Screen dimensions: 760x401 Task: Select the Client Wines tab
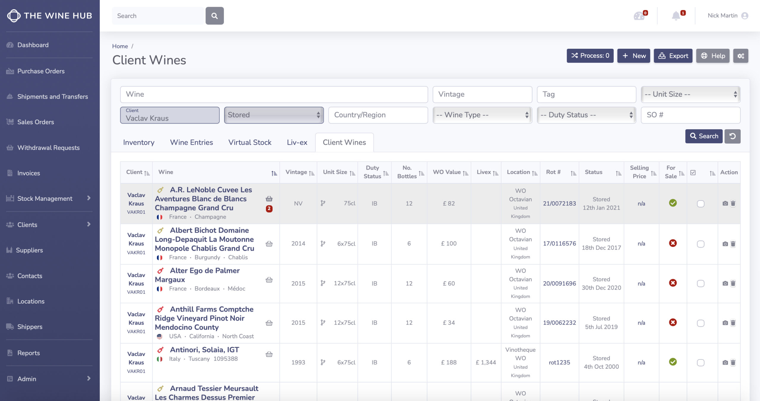[344, 142]
